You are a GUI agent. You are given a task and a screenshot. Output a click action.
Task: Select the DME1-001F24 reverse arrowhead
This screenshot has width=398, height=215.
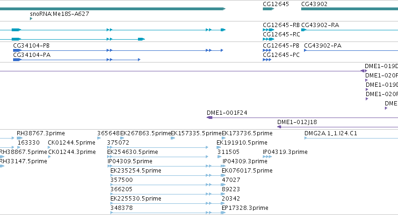coord(210,118)
